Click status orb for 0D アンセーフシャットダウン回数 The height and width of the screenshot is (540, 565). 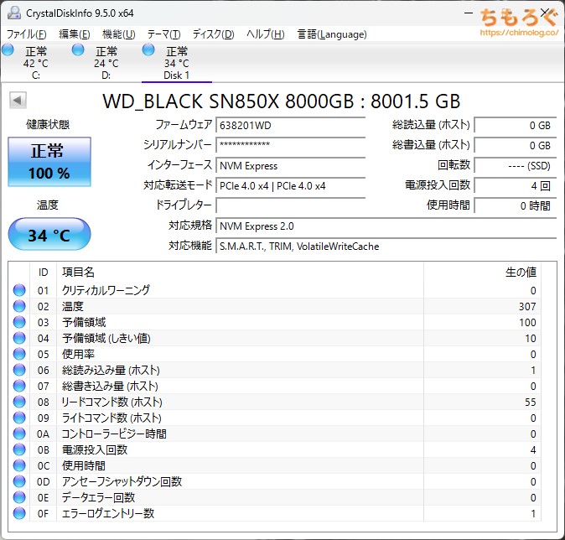(x=19, y=481)
